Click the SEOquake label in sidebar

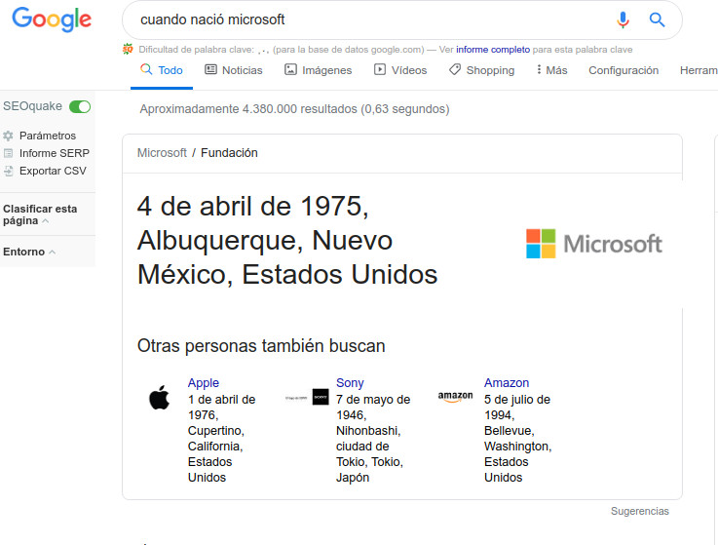pyautogui.click(x=32, y=106)
